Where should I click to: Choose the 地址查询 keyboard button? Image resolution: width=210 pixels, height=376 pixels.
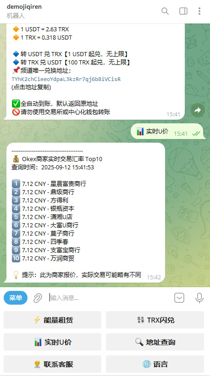(x=155, y=342)
